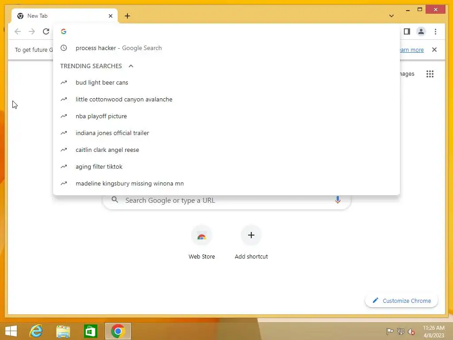This screenshot has height=340, width=453.
Task: Open the tab search chevron
Action: point(392,16)
